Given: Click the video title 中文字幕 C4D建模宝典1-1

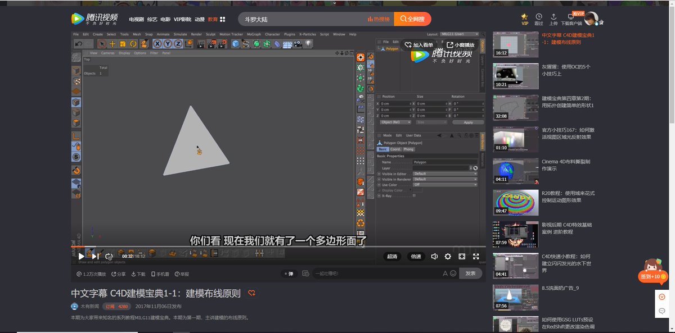Looking at the screenshot, I should [156, 293].
